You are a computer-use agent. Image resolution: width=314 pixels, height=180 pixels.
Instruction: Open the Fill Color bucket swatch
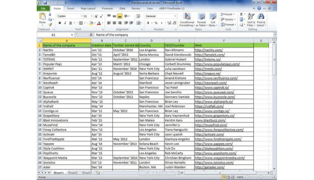point(91,23)
